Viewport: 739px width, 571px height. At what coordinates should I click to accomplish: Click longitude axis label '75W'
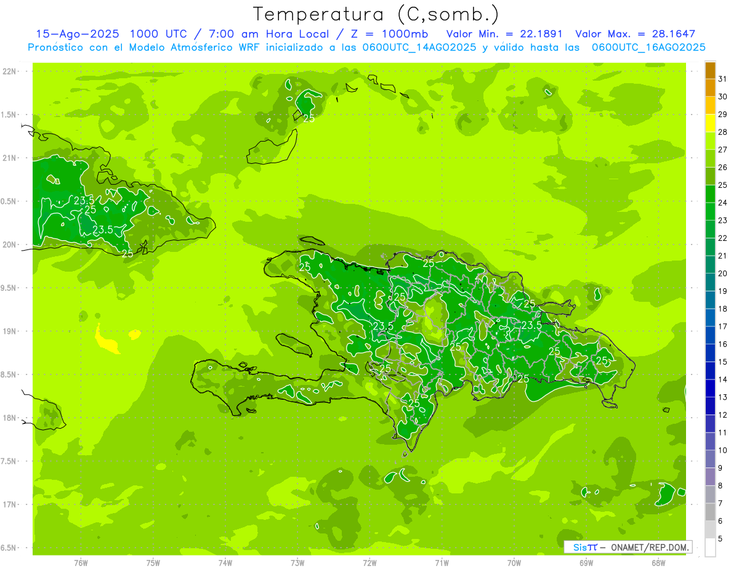click(x=153, y=563)
